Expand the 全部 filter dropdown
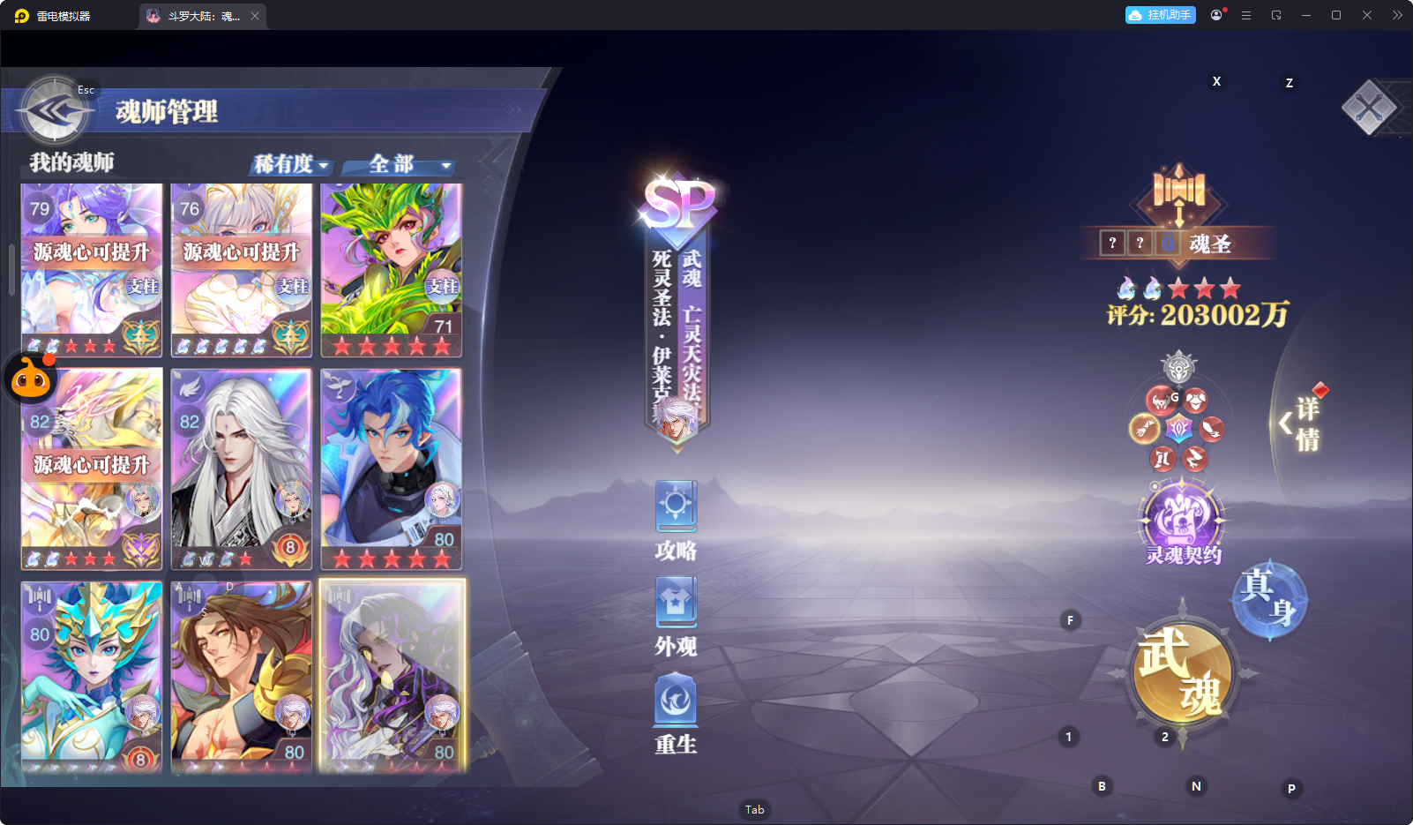Image resolution: width=1413 pixels, height=825 pixels. point(400,164)
